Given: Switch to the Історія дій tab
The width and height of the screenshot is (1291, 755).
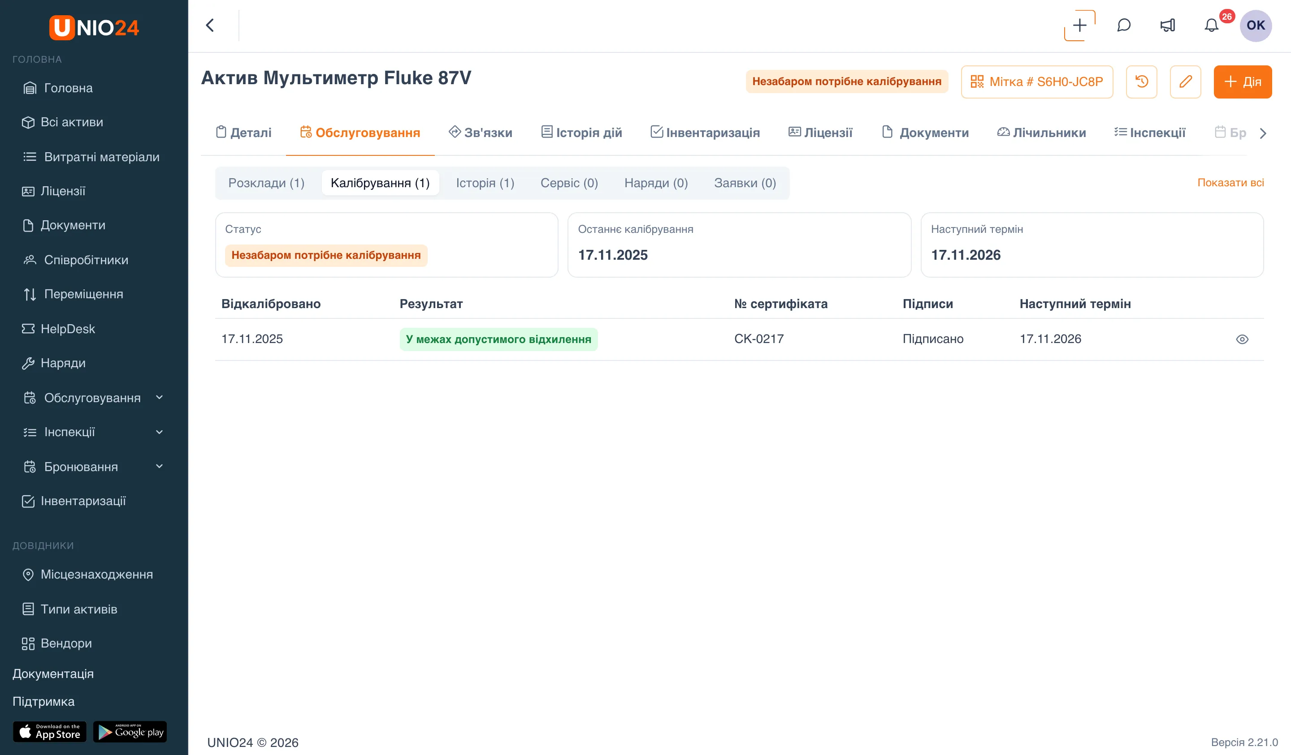Looking at the screenshot, I should point(581,133).
